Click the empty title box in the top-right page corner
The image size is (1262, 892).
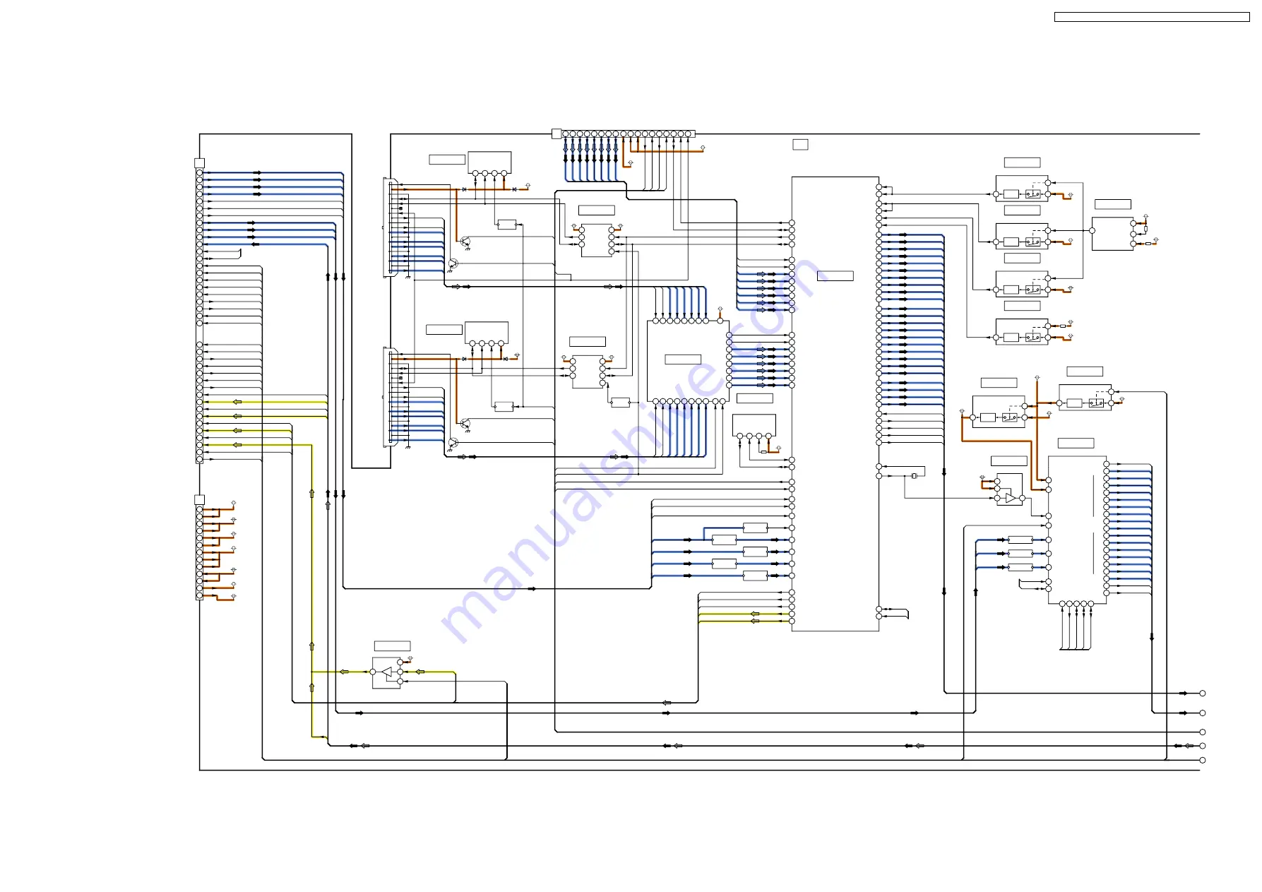1152,17
